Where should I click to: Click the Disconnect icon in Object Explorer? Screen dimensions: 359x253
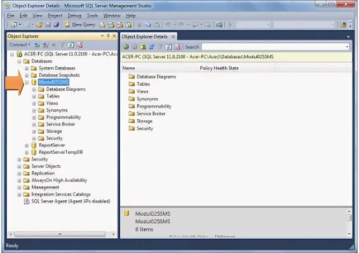click(46, 45)
